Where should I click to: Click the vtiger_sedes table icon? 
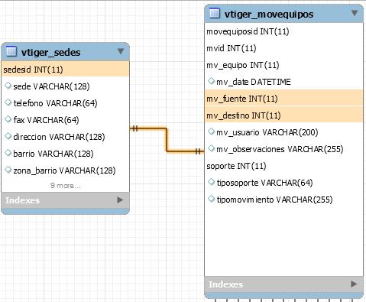coord(11,51)
